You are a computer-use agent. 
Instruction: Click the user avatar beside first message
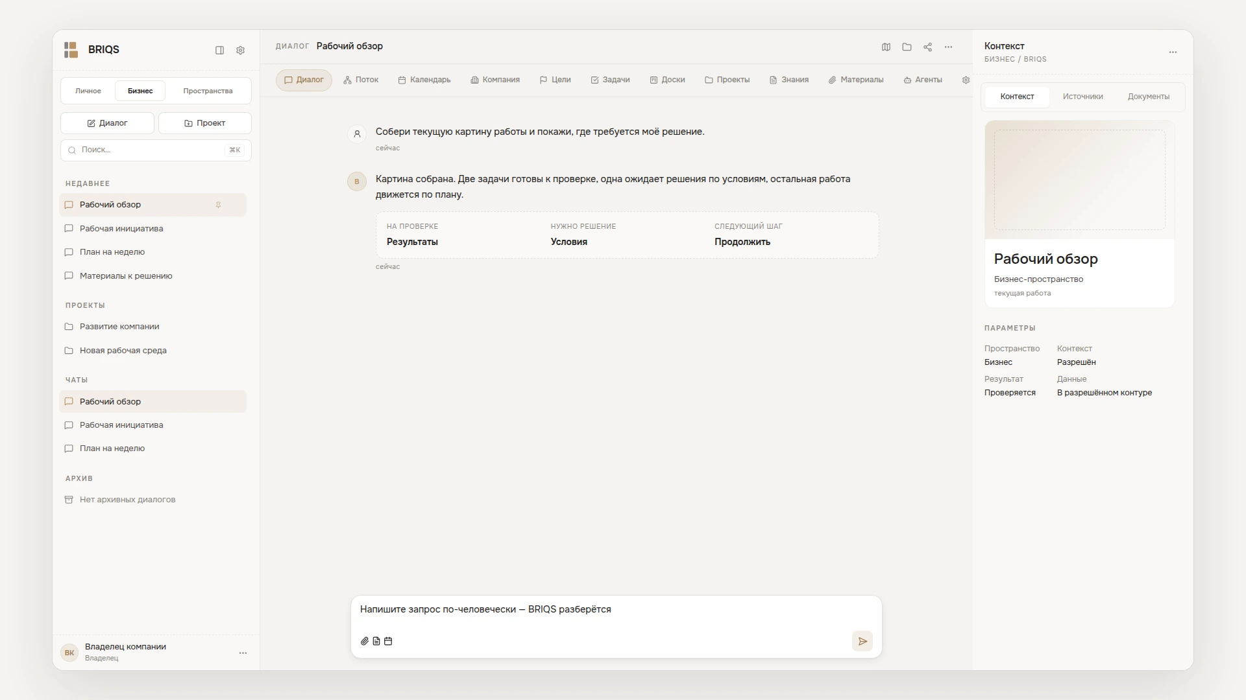click(357, 134)
